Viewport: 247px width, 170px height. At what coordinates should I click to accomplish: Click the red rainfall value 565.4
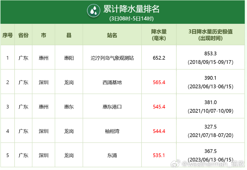pos(159,82)
